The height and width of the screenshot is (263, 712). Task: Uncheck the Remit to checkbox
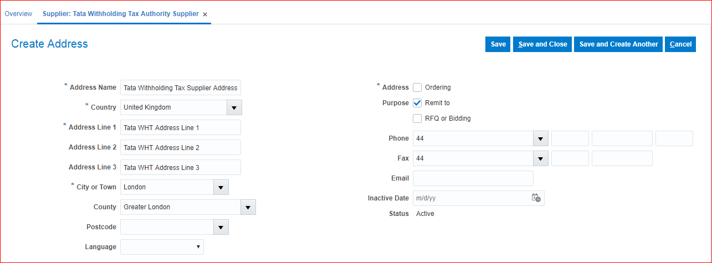coord(417,103)
